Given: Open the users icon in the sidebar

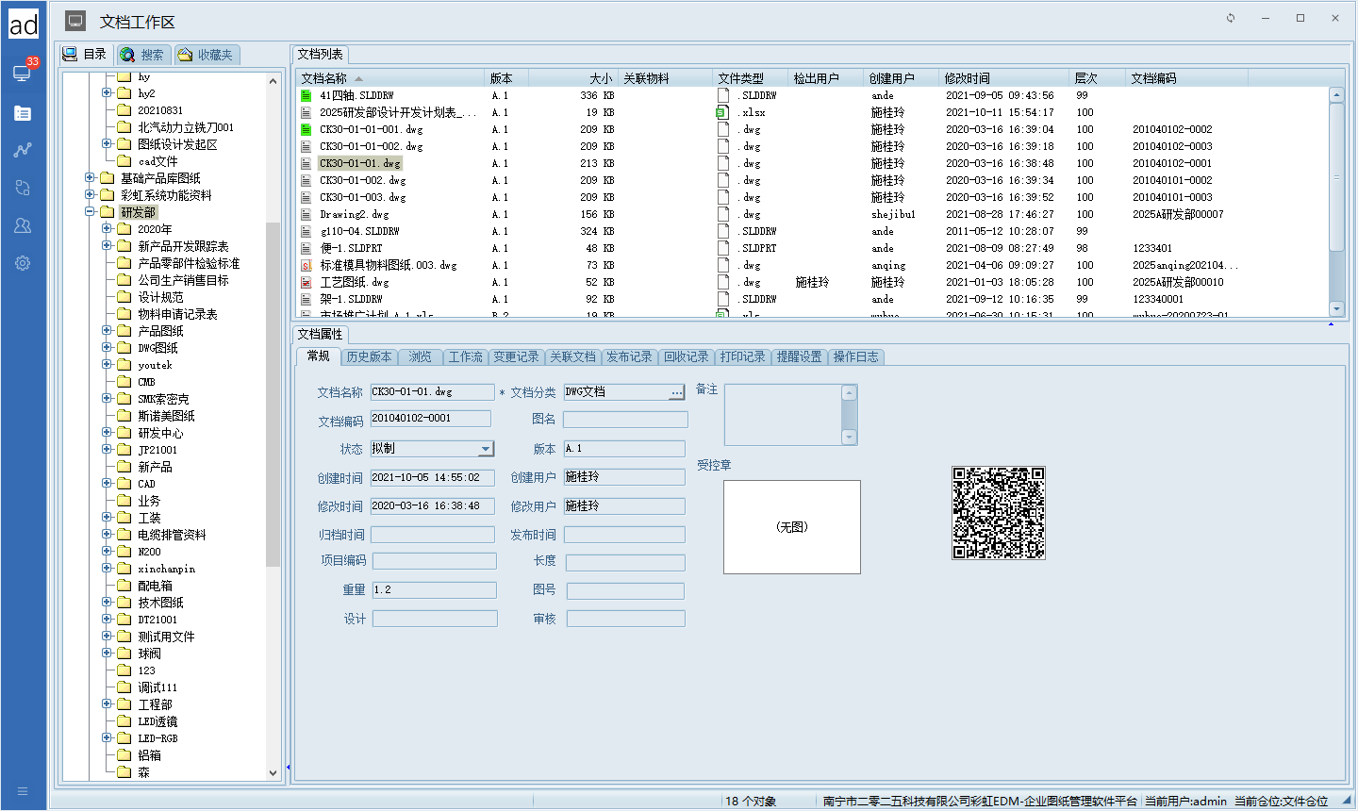Looking at the screenshot, I should [x=23, y=225].
